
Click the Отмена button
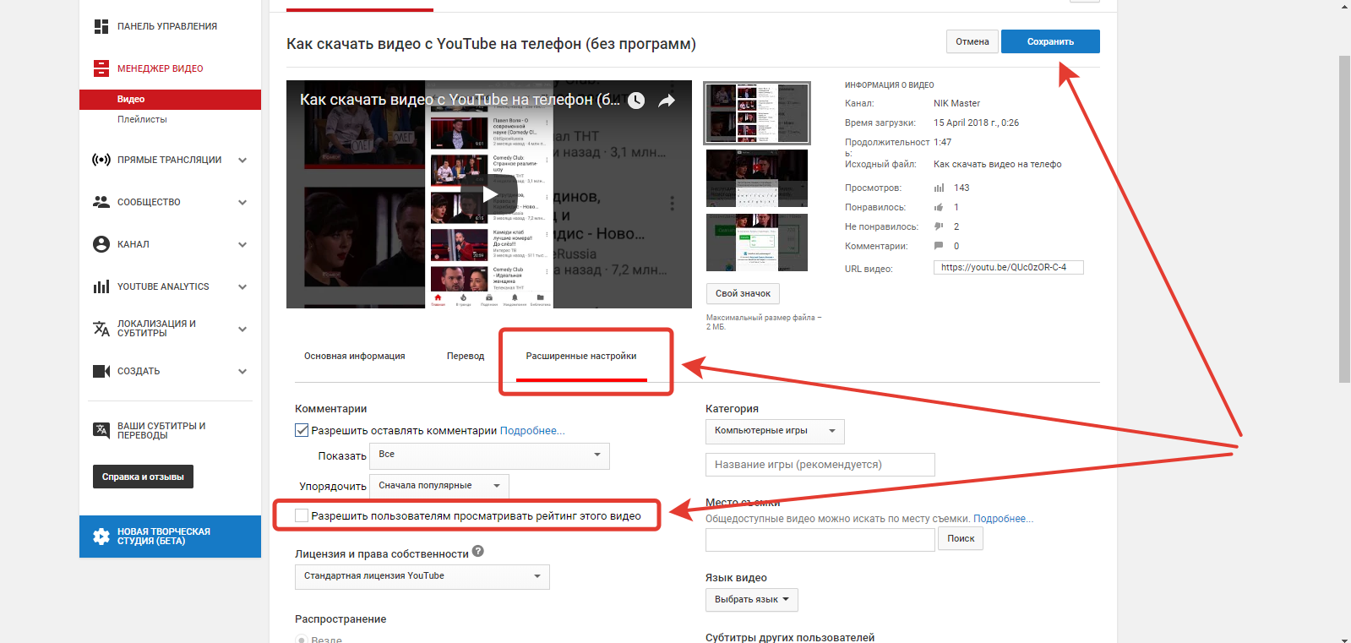point(972,41)
